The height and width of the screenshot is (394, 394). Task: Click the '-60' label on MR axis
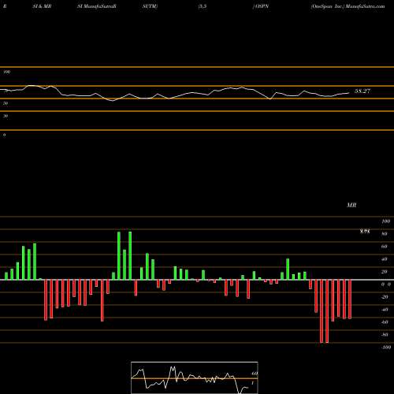pos(385,322)
